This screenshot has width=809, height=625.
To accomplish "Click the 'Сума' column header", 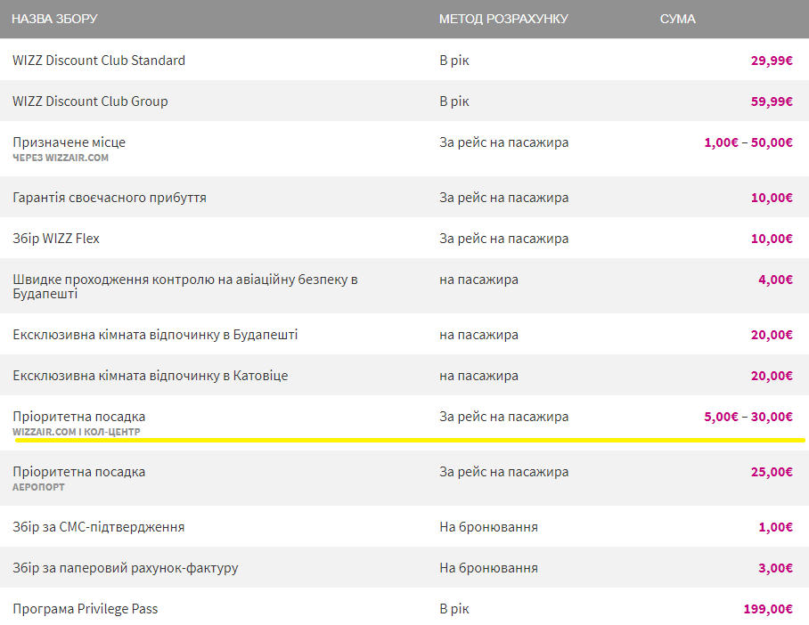I will [x=677, y=19].
